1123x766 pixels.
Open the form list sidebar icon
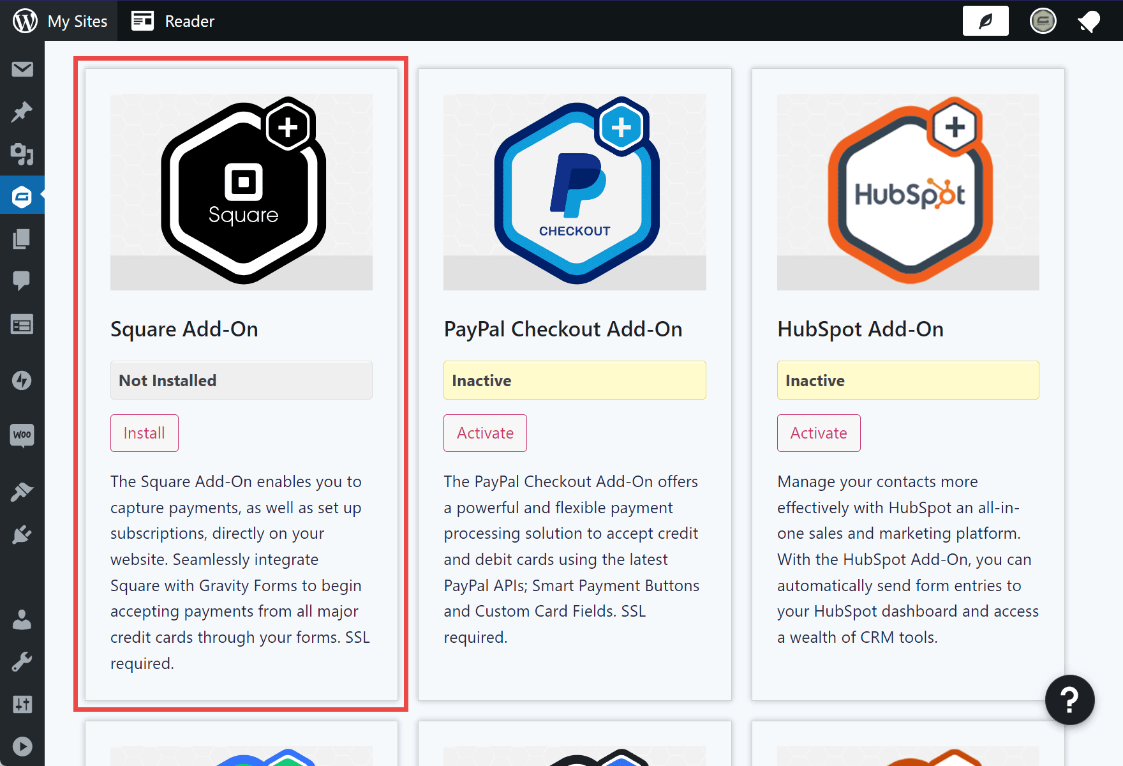(22, 325)
